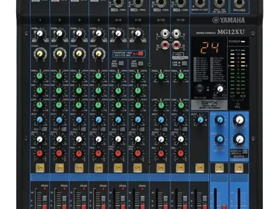Toggle the LINE/USB selector switch

pos(184,63)
